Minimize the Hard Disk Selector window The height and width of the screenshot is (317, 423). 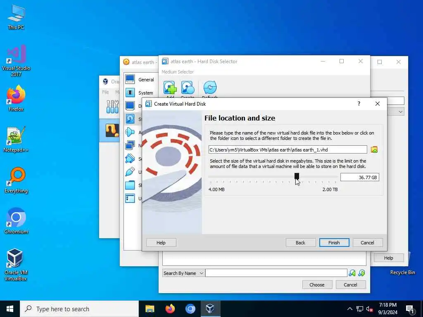323,61
